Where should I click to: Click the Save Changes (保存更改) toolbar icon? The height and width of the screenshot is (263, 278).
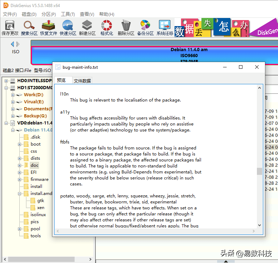10,27
